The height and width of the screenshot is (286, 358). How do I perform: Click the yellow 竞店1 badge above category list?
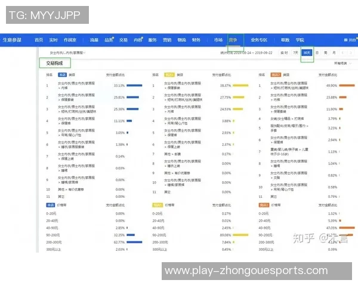click(x=169, y=75)
